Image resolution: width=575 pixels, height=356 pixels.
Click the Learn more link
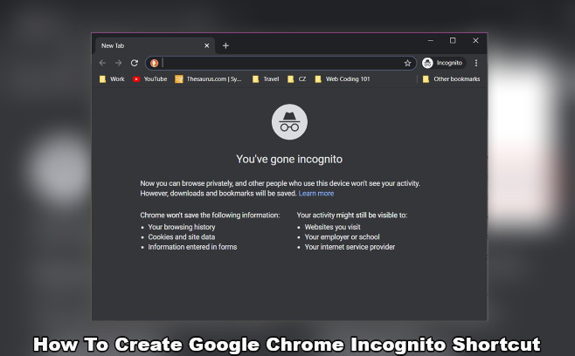(x=316, y=194)
